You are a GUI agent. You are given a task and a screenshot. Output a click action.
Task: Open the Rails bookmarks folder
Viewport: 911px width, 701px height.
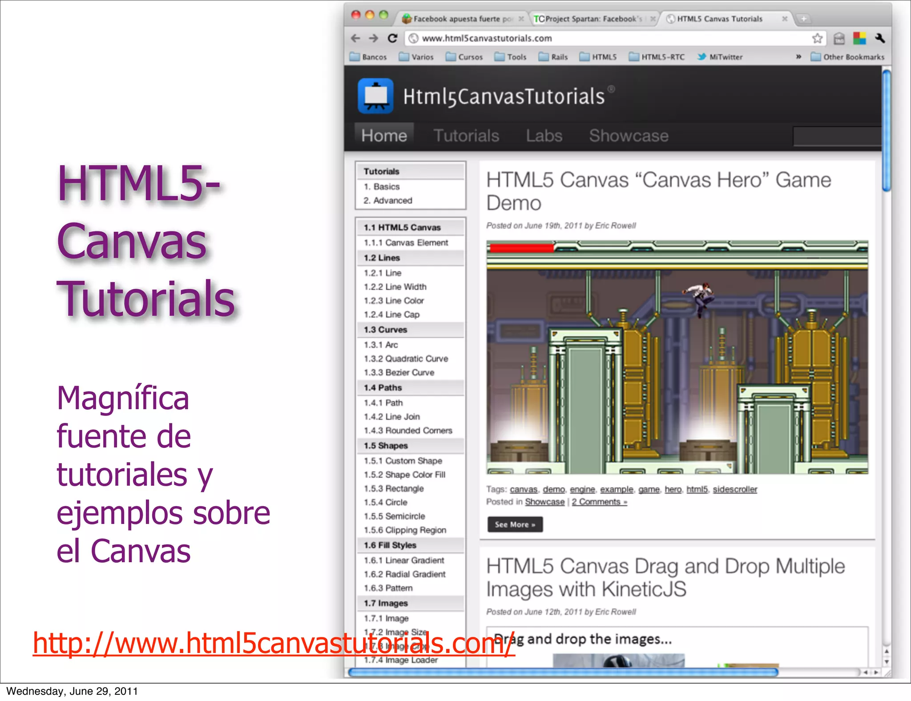click(553, 57)
